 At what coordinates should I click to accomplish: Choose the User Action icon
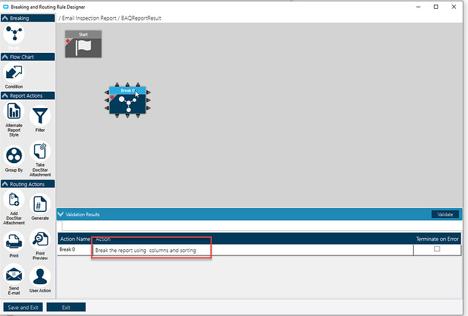(x=40, y=277)
